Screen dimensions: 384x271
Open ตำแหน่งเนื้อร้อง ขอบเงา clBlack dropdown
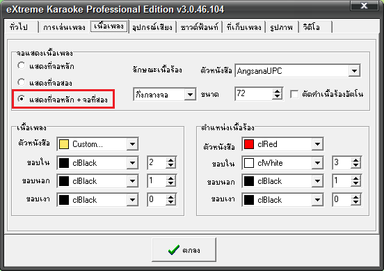point(317,200)
